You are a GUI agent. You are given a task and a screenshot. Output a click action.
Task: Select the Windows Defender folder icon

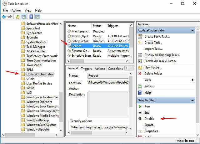23,102
